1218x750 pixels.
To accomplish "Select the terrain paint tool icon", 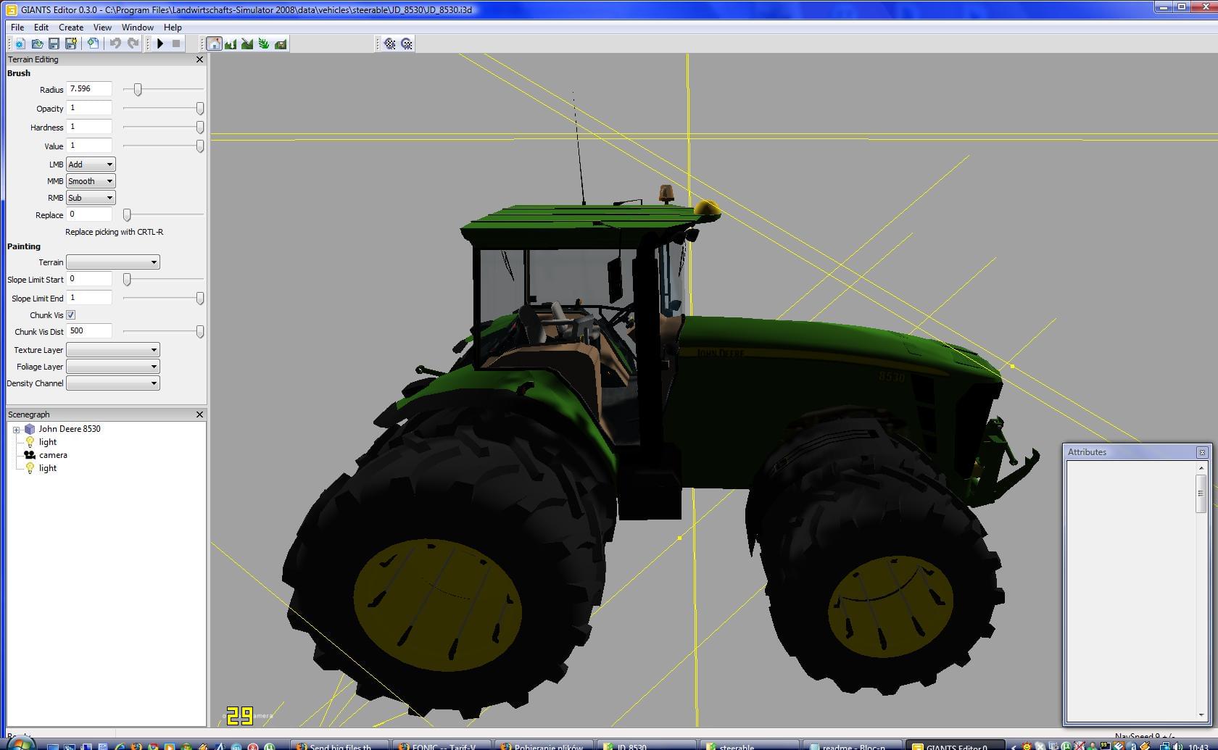I will 247,44.
